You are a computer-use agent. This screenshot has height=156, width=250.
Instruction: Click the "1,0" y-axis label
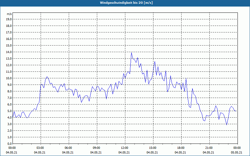point(10,137)
